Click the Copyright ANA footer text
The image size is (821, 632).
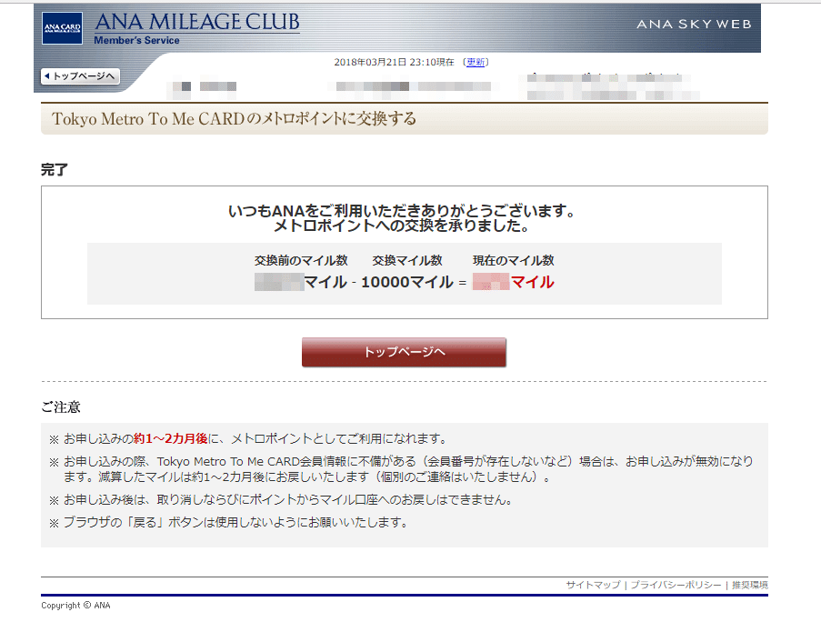75,605
